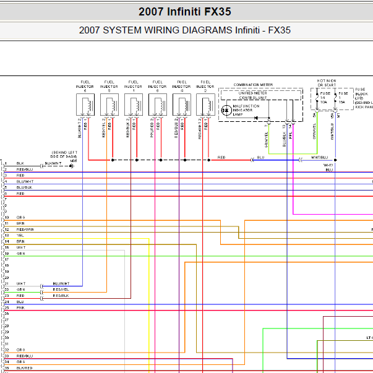Click the 'COMBINATION METER' label
Image resolution: width=373 pixels, height=373 pixels.
(253, 85)
